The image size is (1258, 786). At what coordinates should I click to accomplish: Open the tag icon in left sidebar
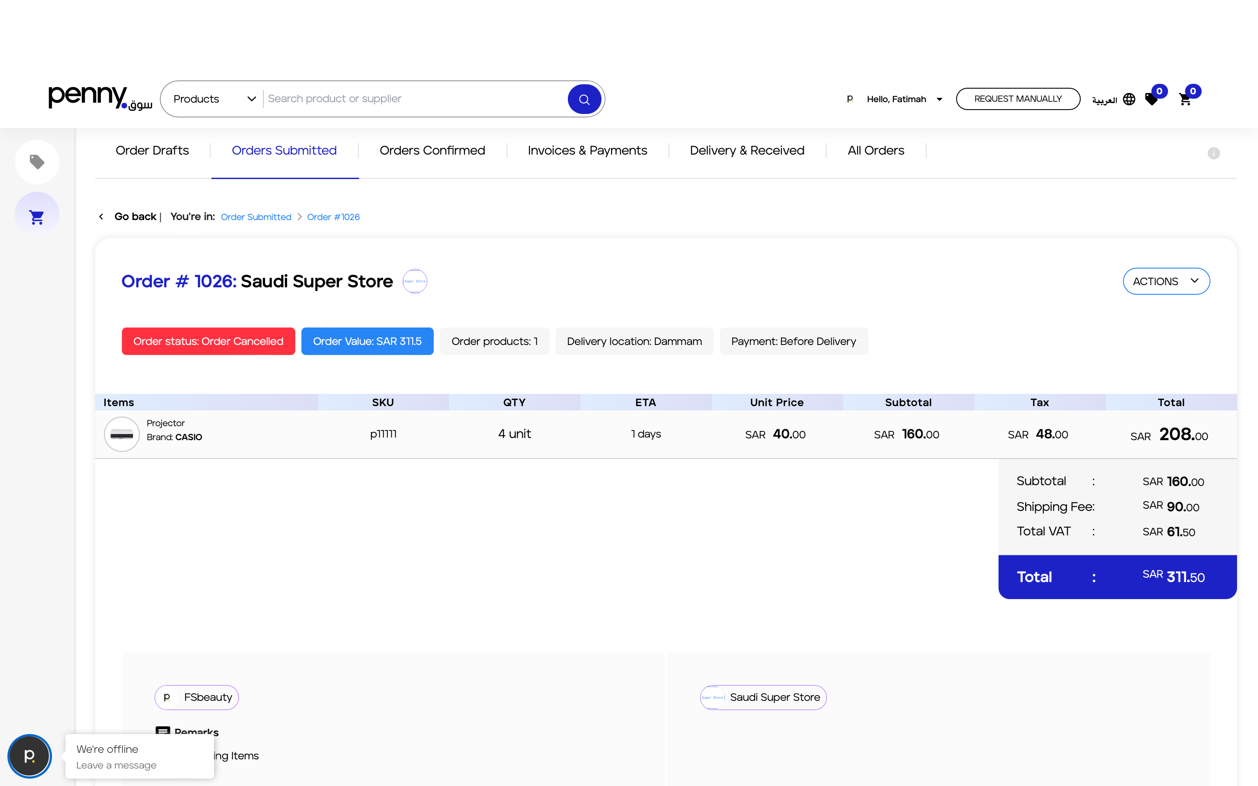(37, 162)
